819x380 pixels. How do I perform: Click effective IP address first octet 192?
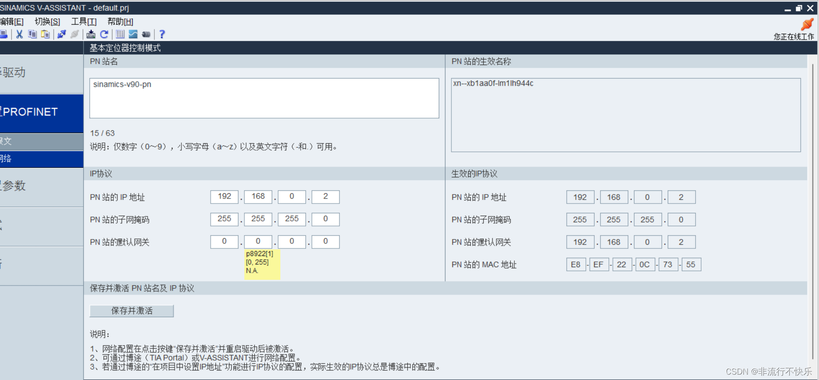[580, 197]
